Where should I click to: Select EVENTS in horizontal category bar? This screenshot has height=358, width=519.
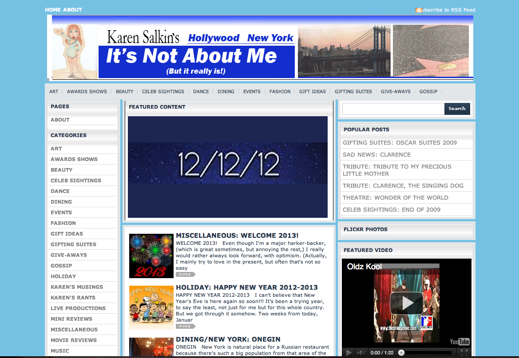pyautogui.click(x=252, y=91)
